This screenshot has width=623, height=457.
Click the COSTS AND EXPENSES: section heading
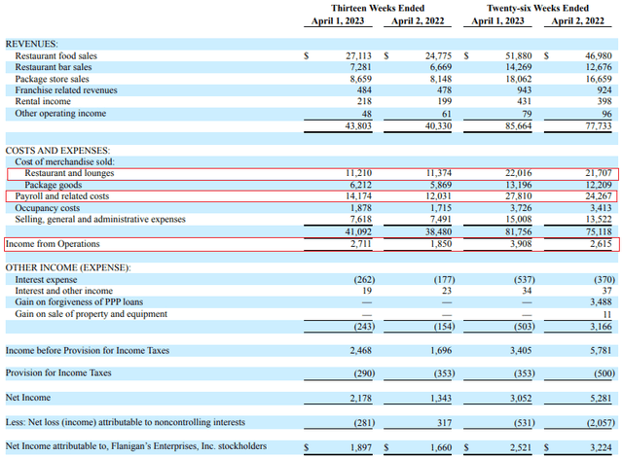click(x=57, y=151)
